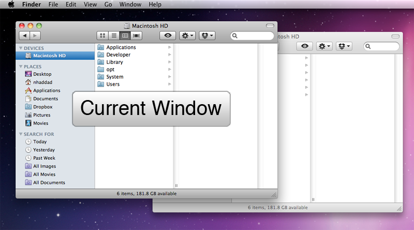Click the status text in back window
The image size is (414, 230).
pos(278,208)
